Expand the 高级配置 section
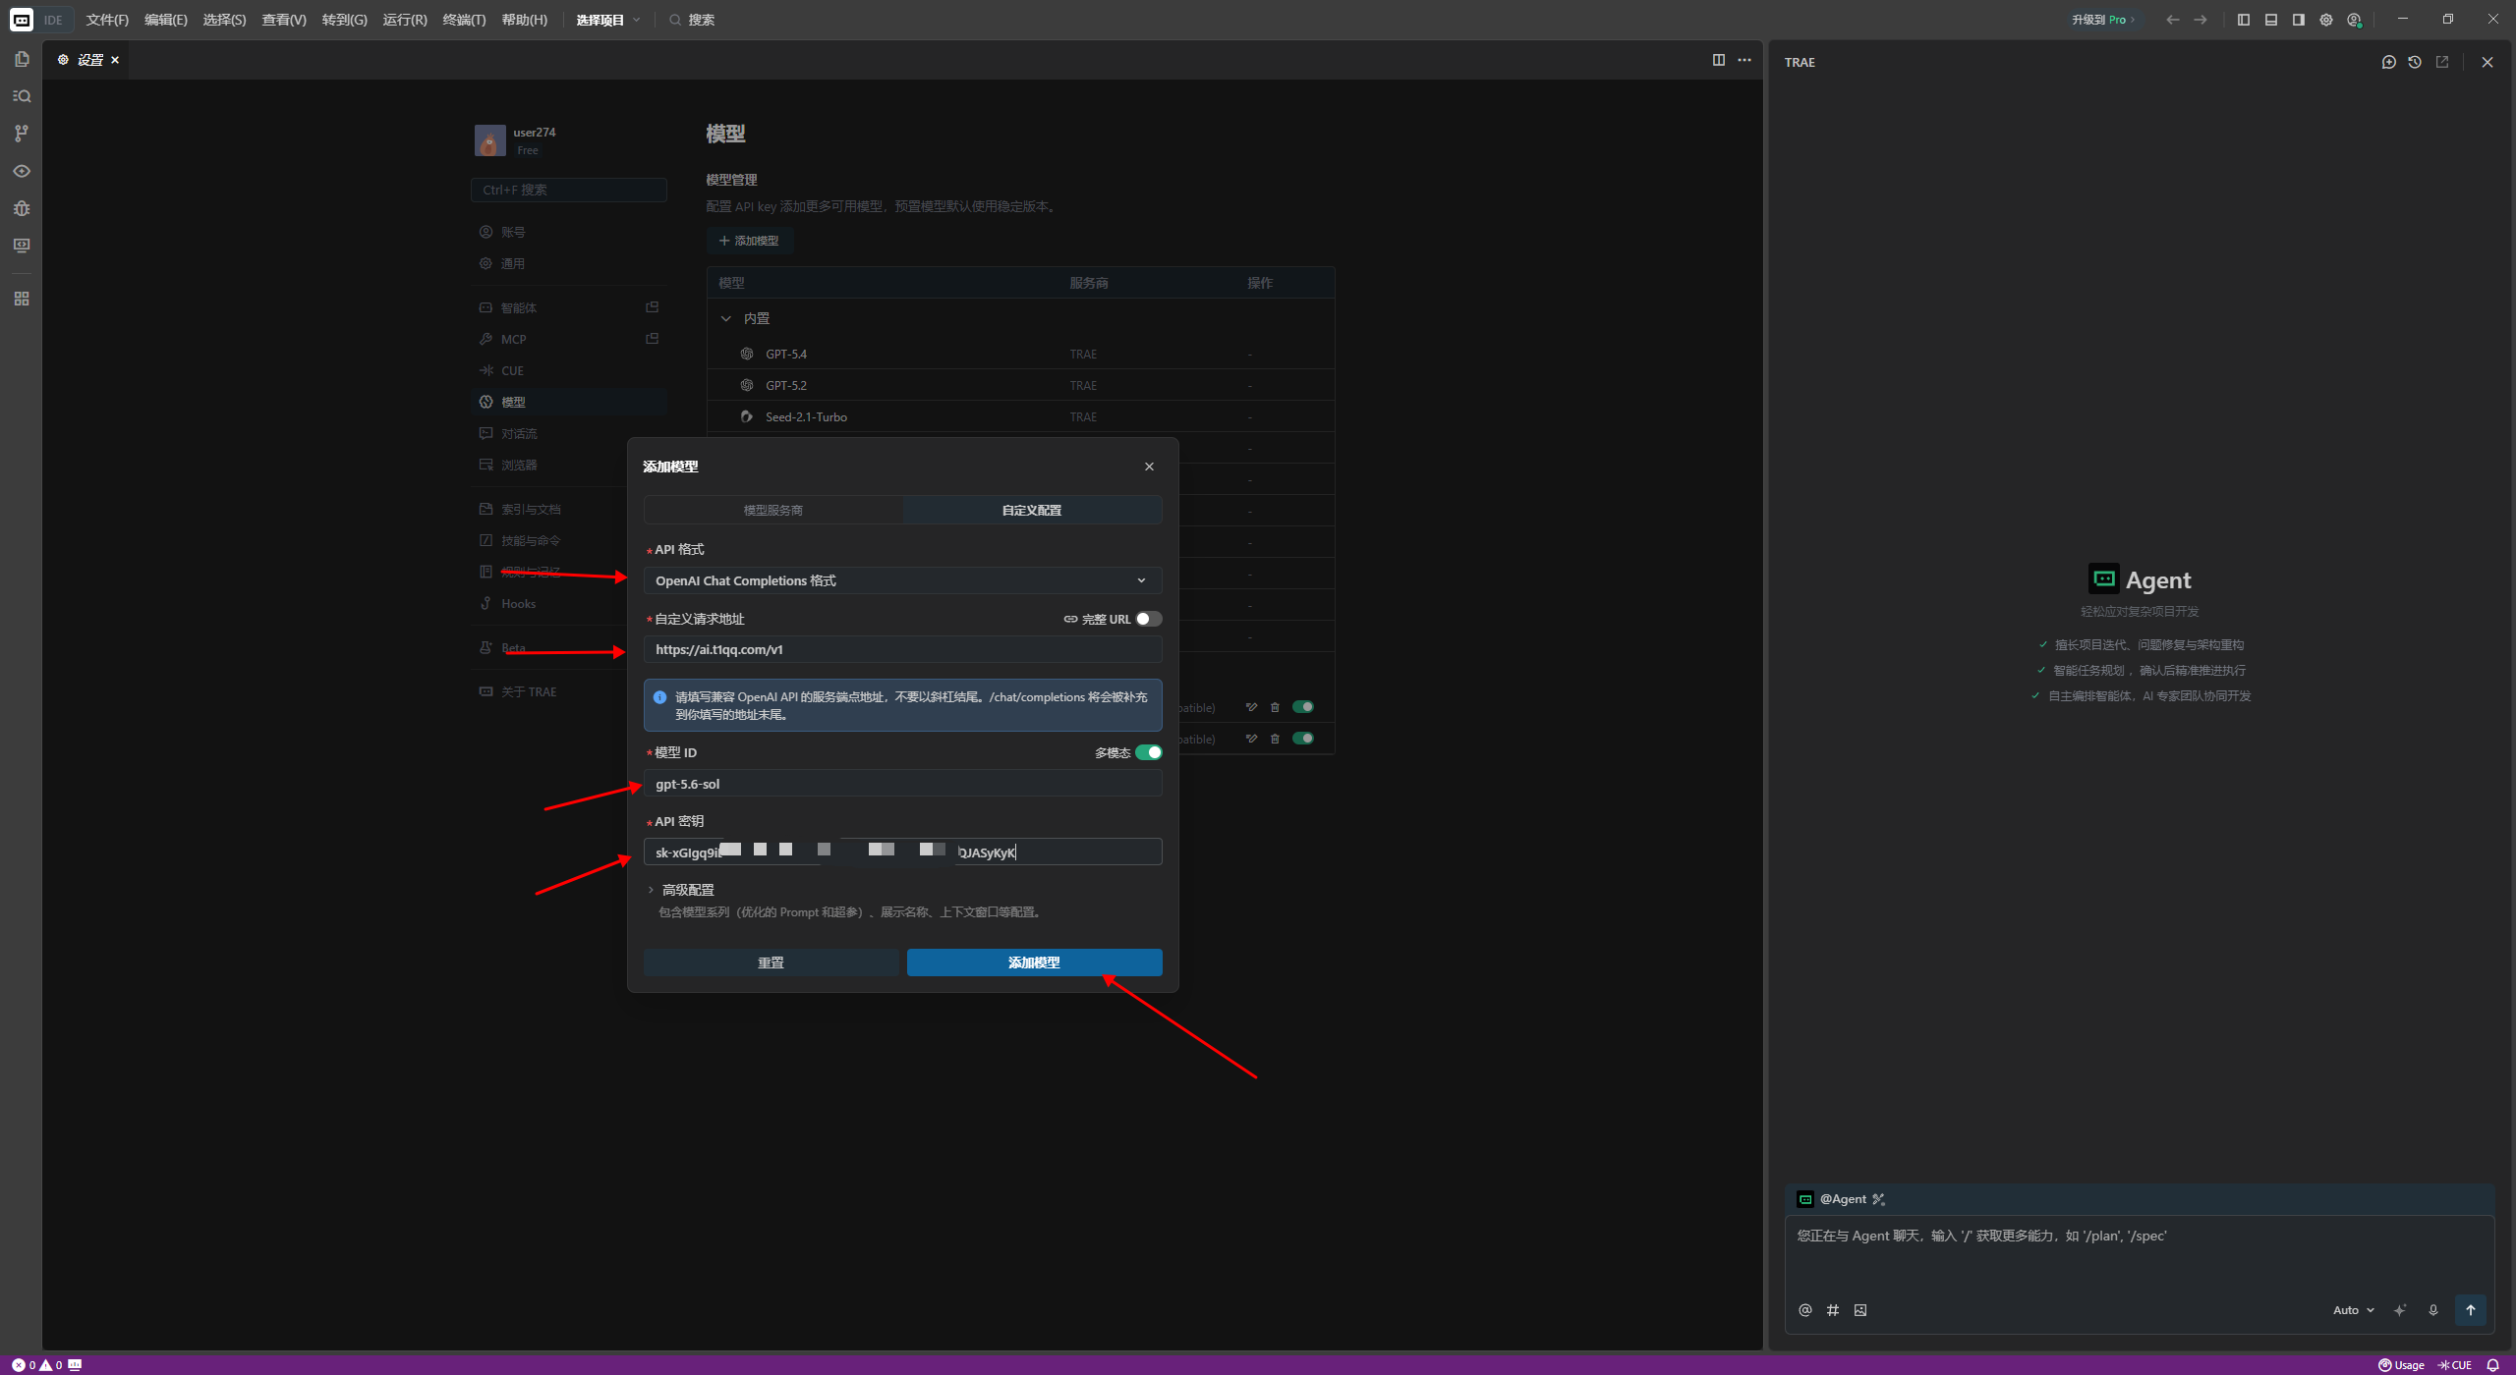Screen dimensions: 2516x1375 [681, 890]
